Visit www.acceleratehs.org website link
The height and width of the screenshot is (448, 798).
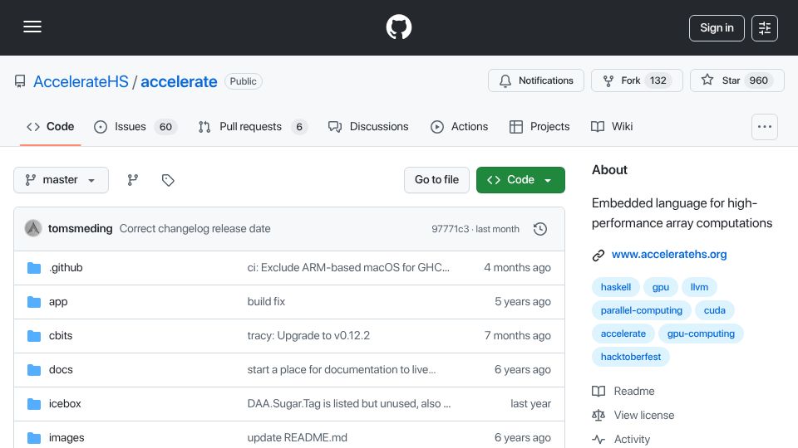click(x=668, y=255)
